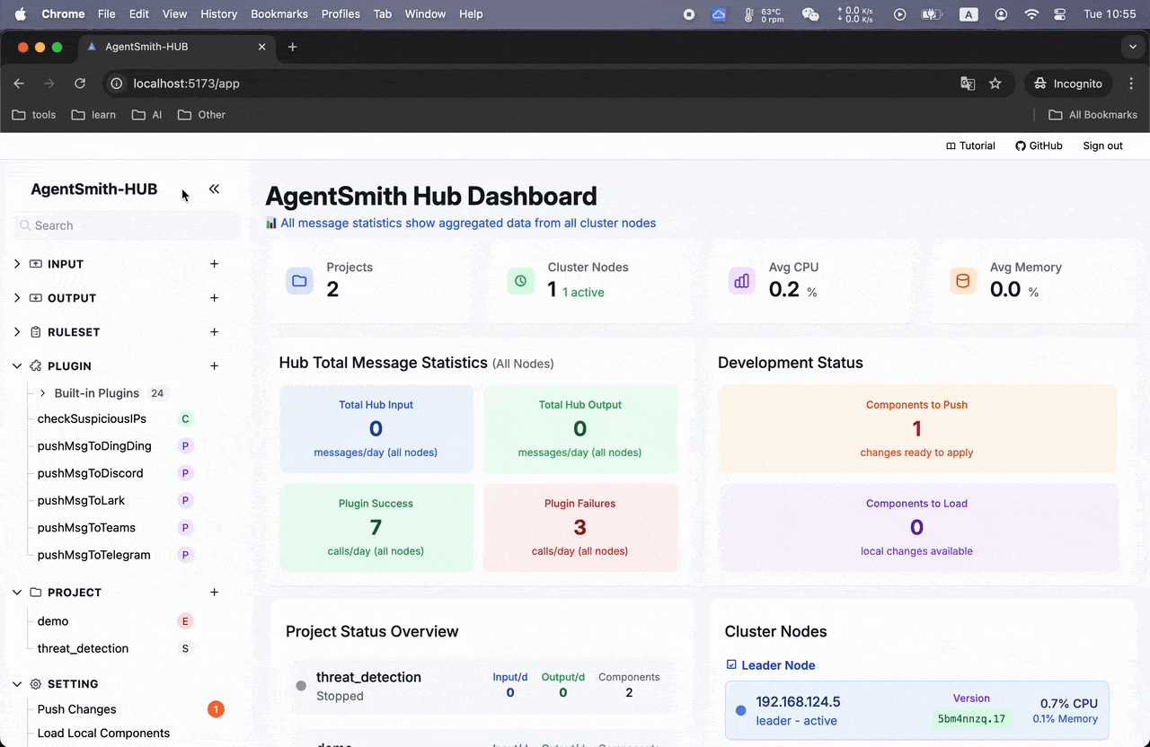Expand the RULESET tree section
The image size is (1150, 747).
17,332
